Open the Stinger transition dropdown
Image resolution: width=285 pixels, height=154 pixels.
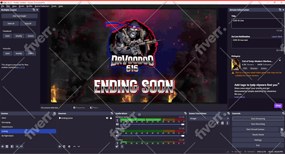(x=209, y=118)
